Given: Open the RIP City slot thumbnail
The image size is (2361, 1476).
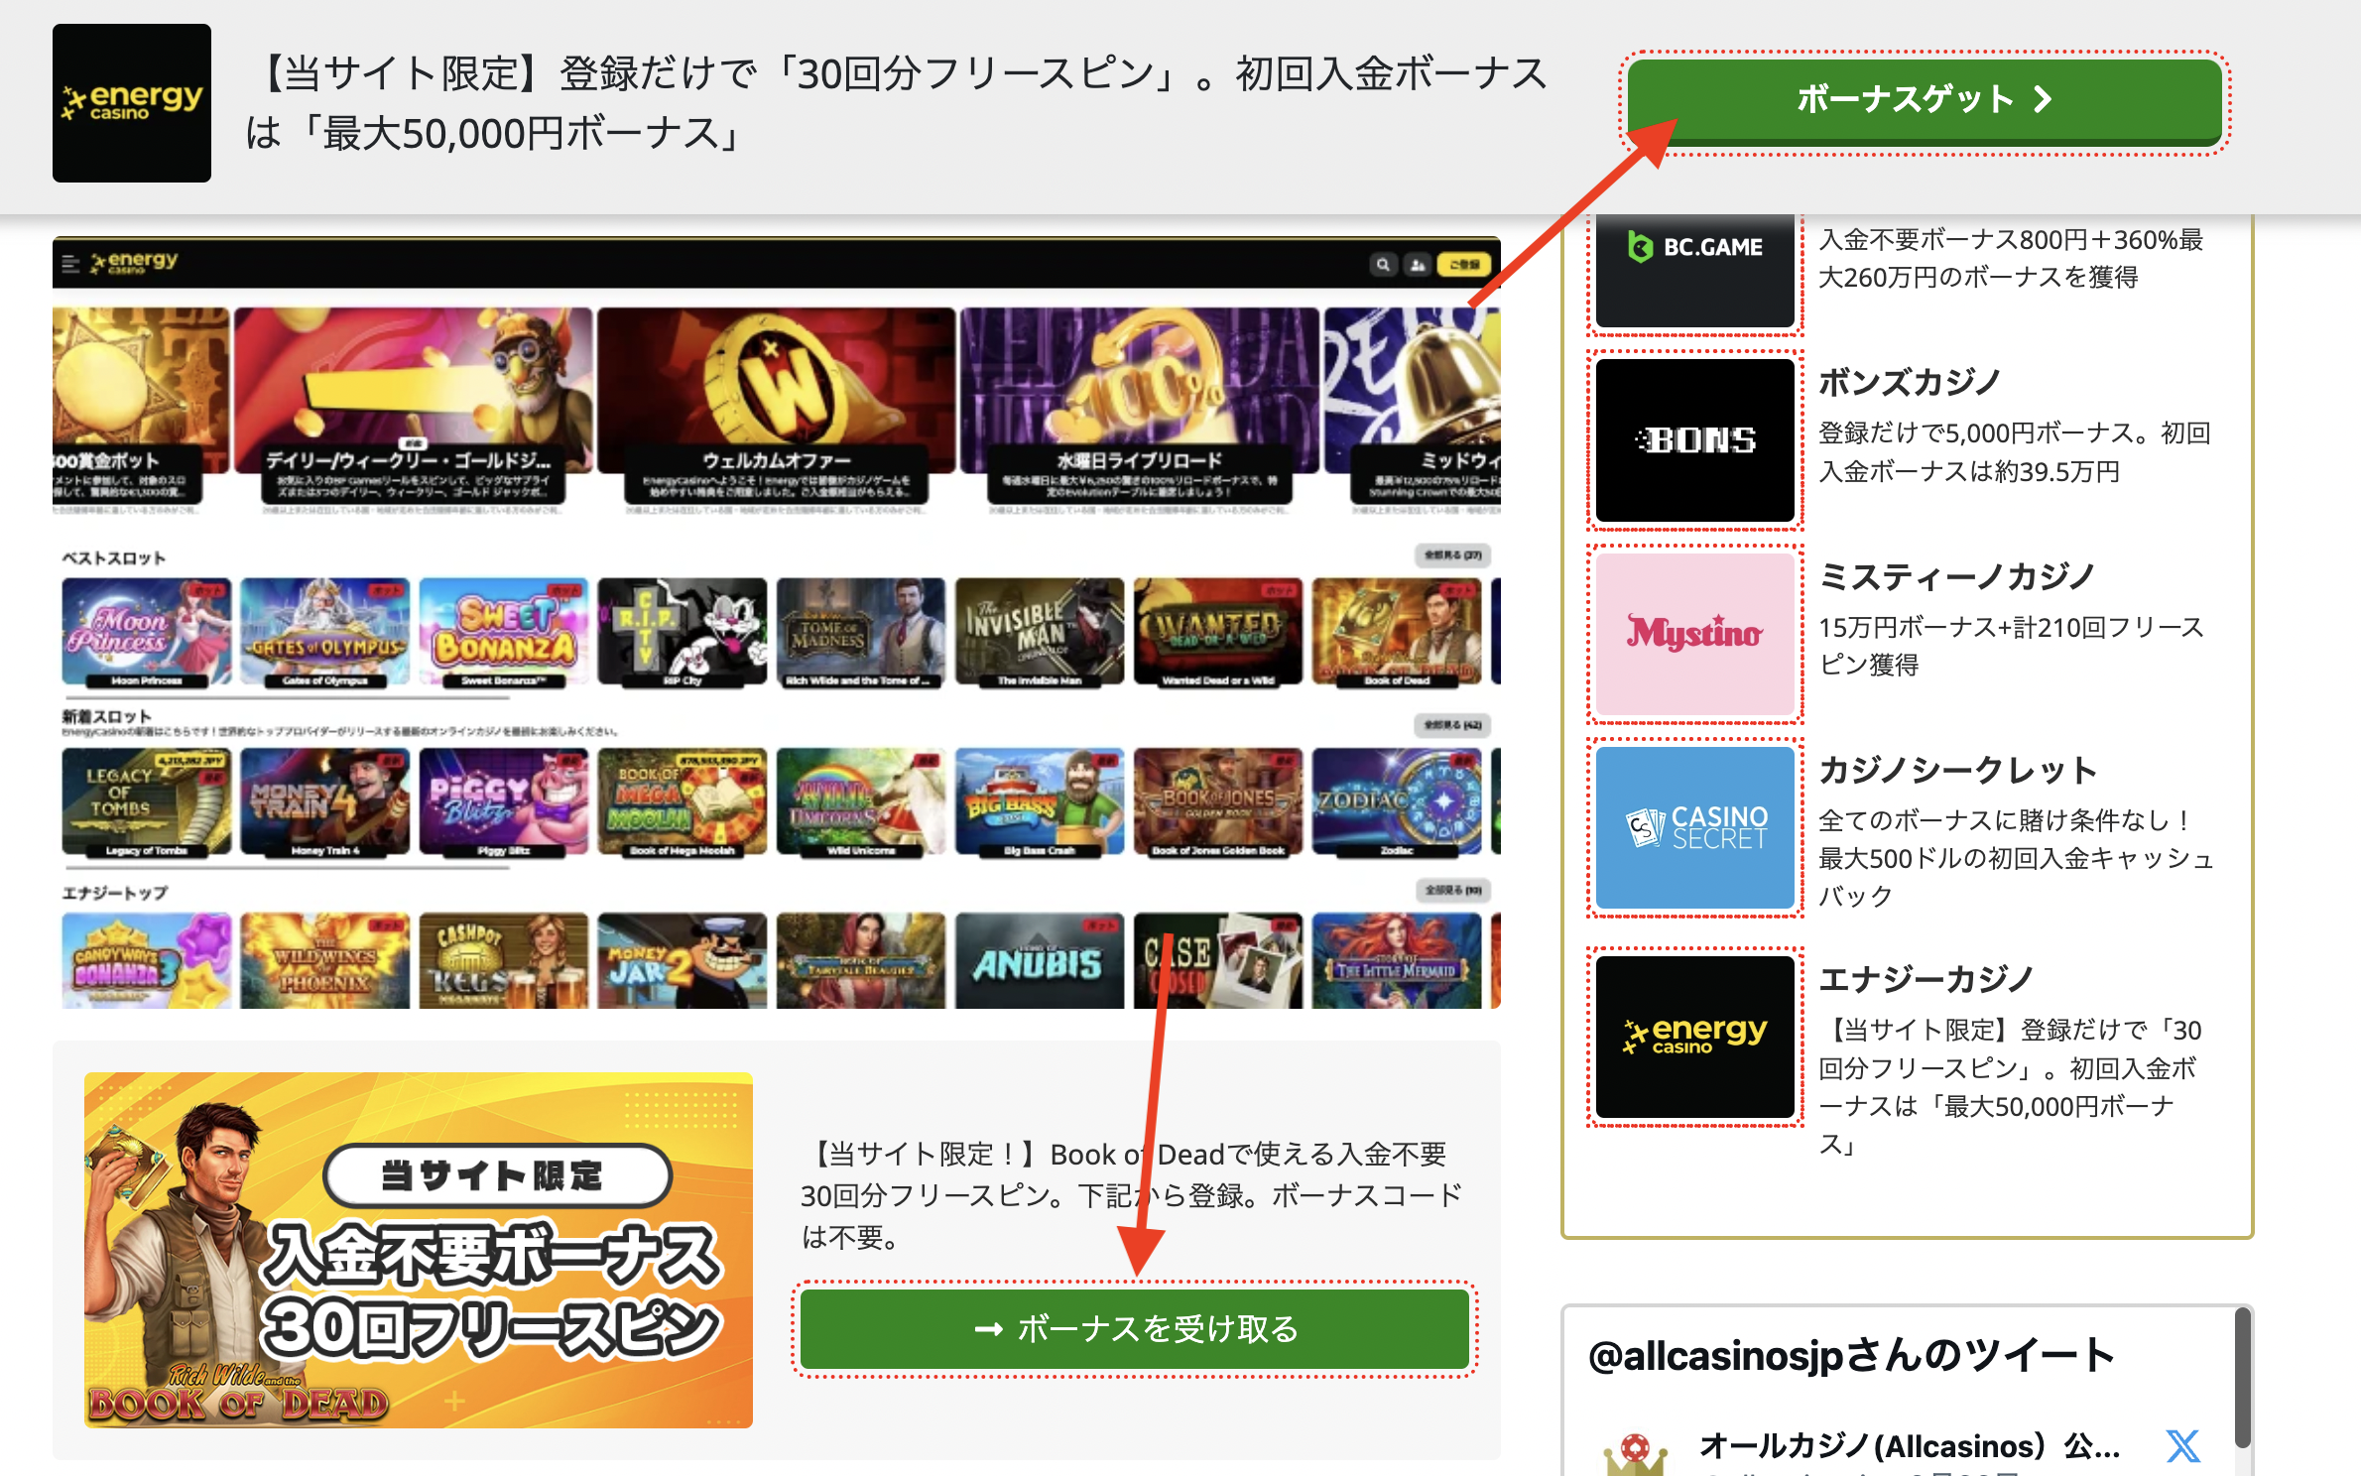Looking at the screenshot, I should (x=682, y=632).
